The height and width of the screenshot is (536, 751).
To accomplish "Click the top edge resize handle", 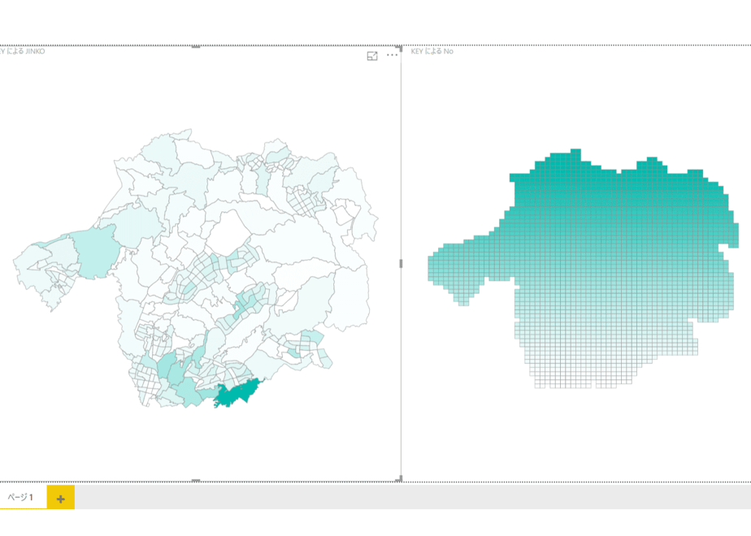I will (196, 47).
